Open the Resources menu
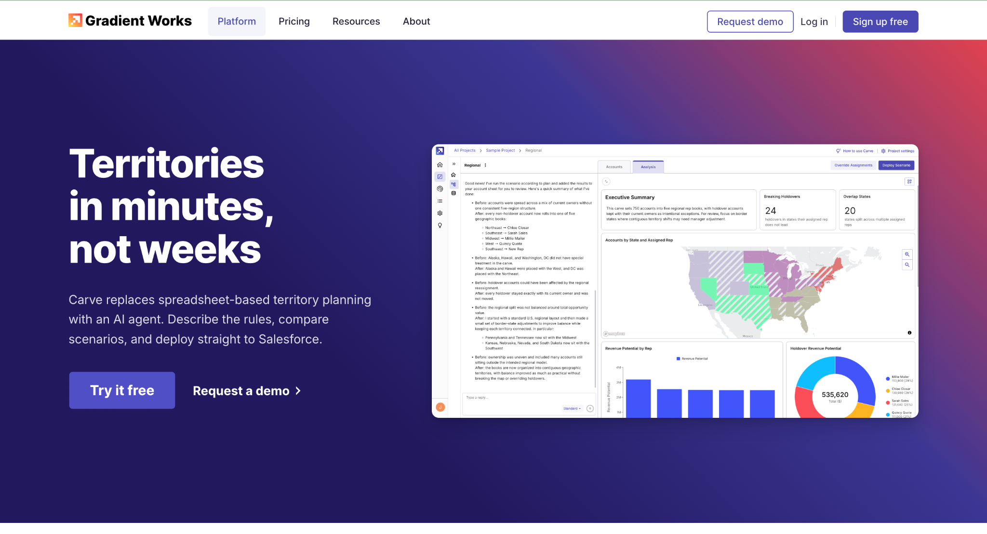This screenshot has width=987, height=534. pyautogui.click(x=356, y=21)
